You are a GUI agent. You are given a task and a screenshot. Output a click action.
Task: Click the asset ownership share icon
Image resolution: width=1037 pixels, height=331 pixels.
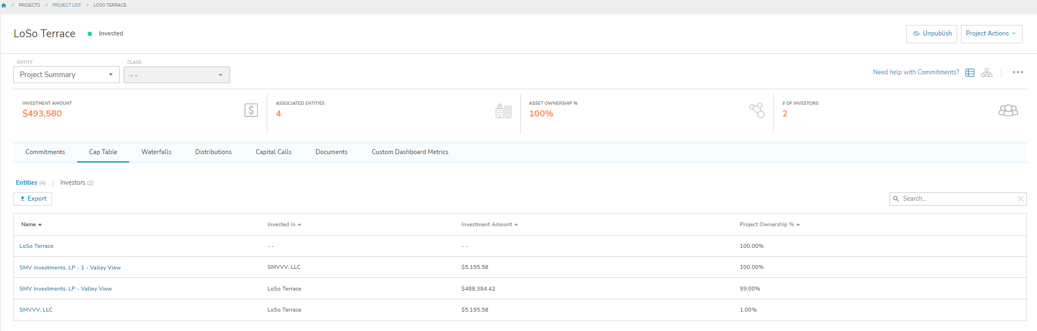[757, 110]
